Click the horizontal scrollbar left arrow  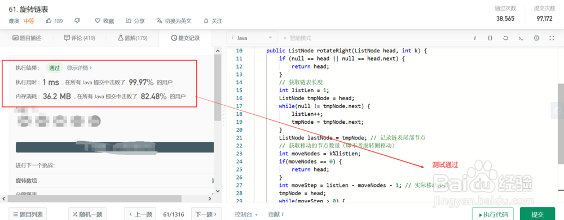(x=3, y=199)
